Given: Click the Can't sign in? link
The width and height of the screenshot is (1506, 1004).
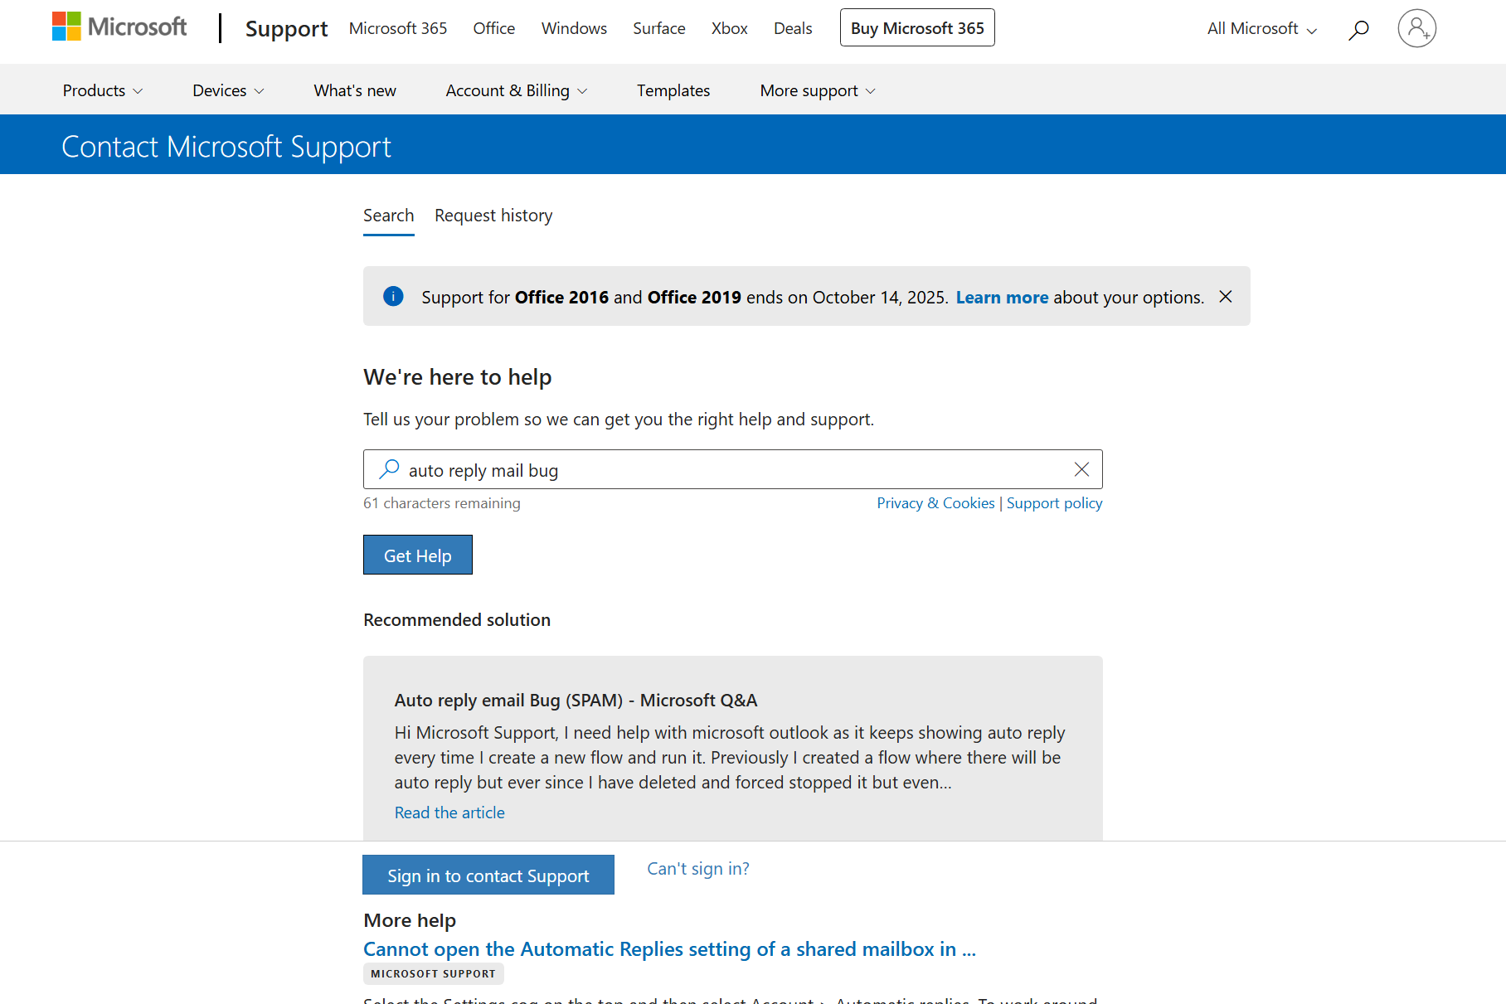Looking at the screenshot, I should pyautogui.click(x=698, y=868).
